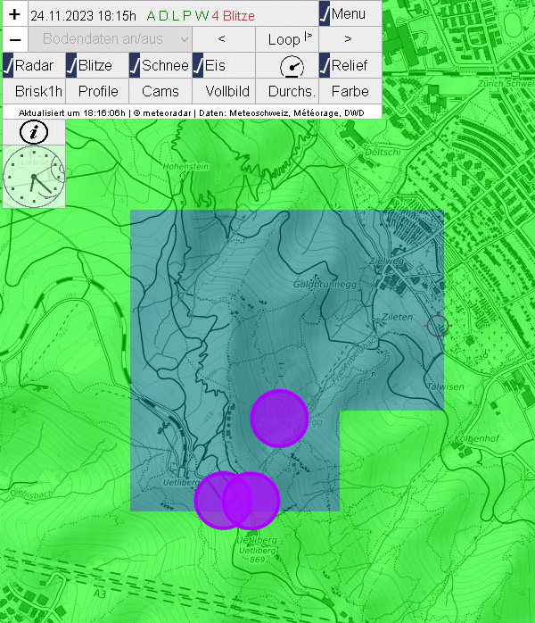Open the Cams webcams view
Screen dimensions: 535x623
[160, 91]
